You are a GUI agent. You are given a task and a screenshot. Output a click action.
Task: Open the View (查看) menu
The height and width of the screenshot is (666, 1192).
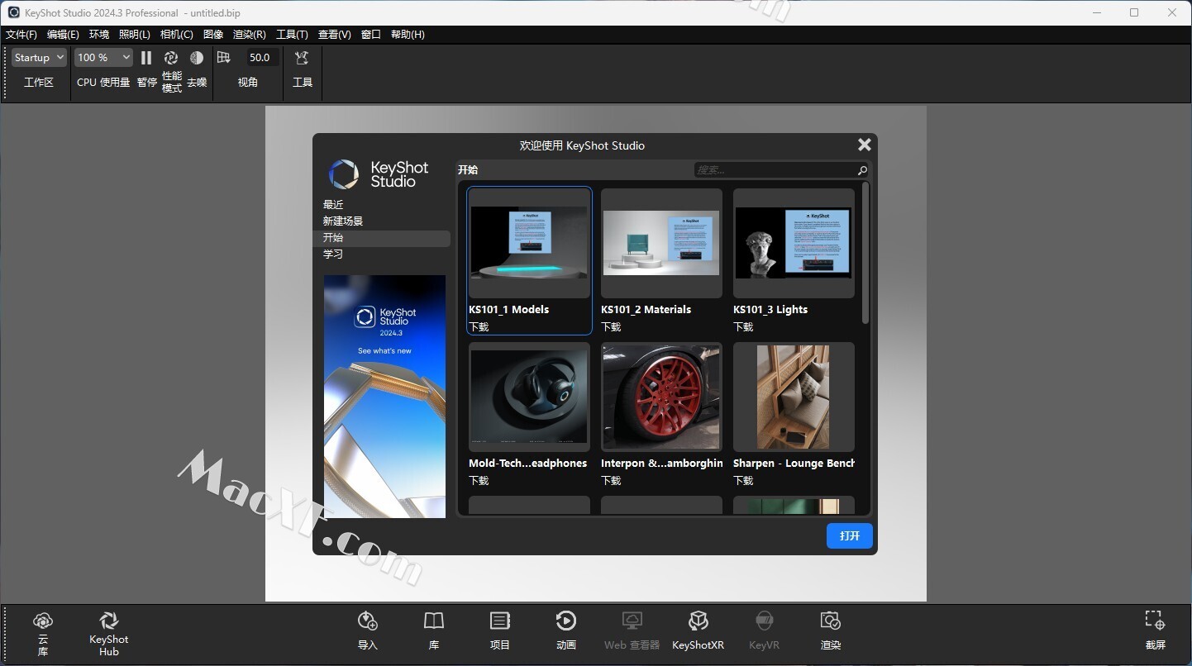click(335, 35)
